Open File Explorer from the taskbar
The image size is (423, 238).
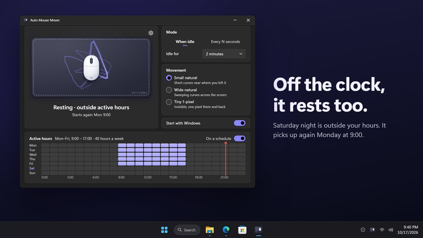210,230
